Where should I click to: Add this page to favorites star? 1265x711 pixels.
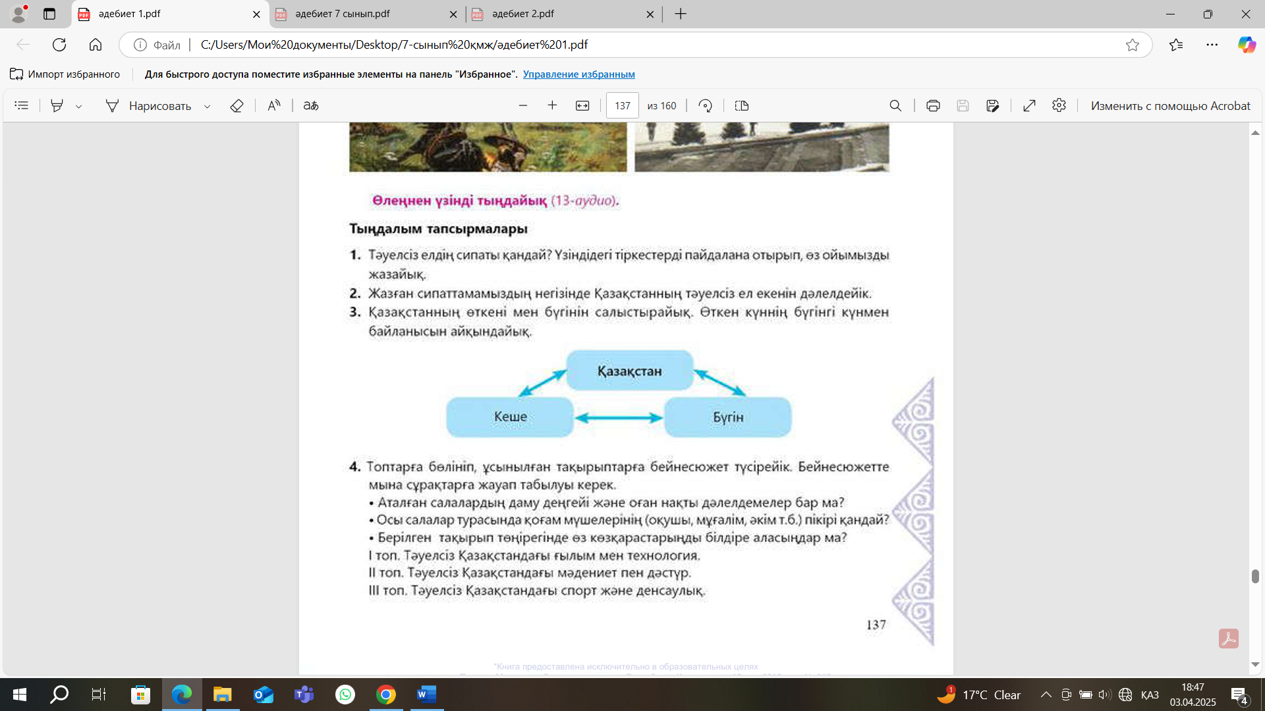(1133, 45)
